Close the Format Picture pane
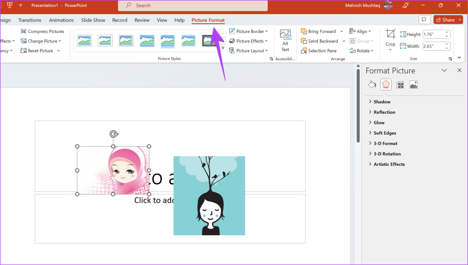 (459, 70)
